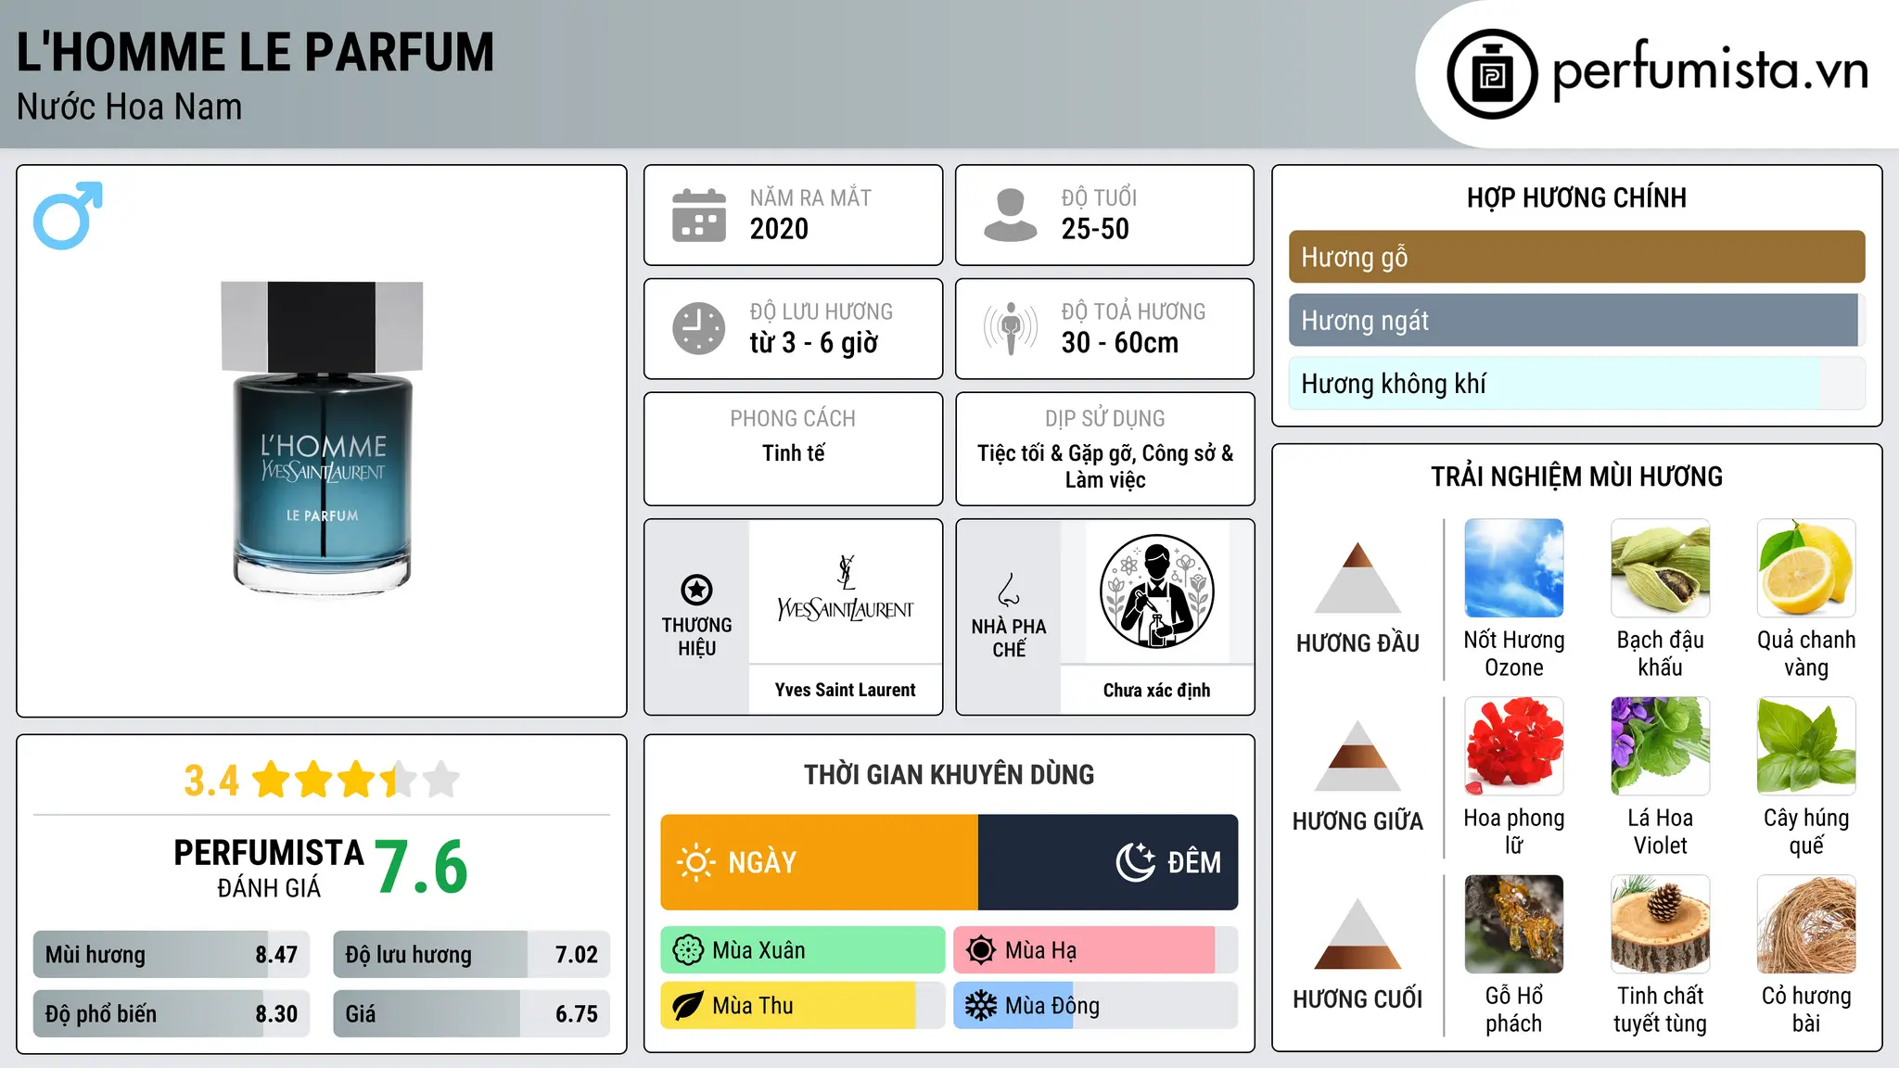Viewport: 1899px width, 1068px height.
Task: Click the L'HOMME LE PARFUM title
Action: tap(256, 53)
